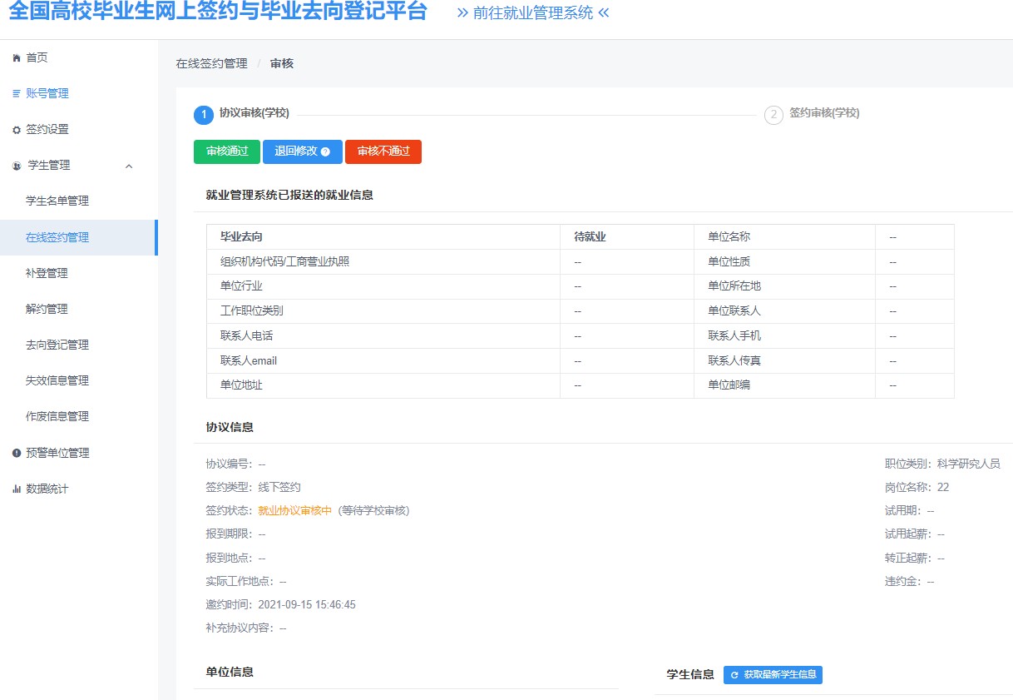Image resolution: width=1013 pixels, height=700 pixels.
Task: Click the gear icon beside 签约设置
Action: [16, 130]
